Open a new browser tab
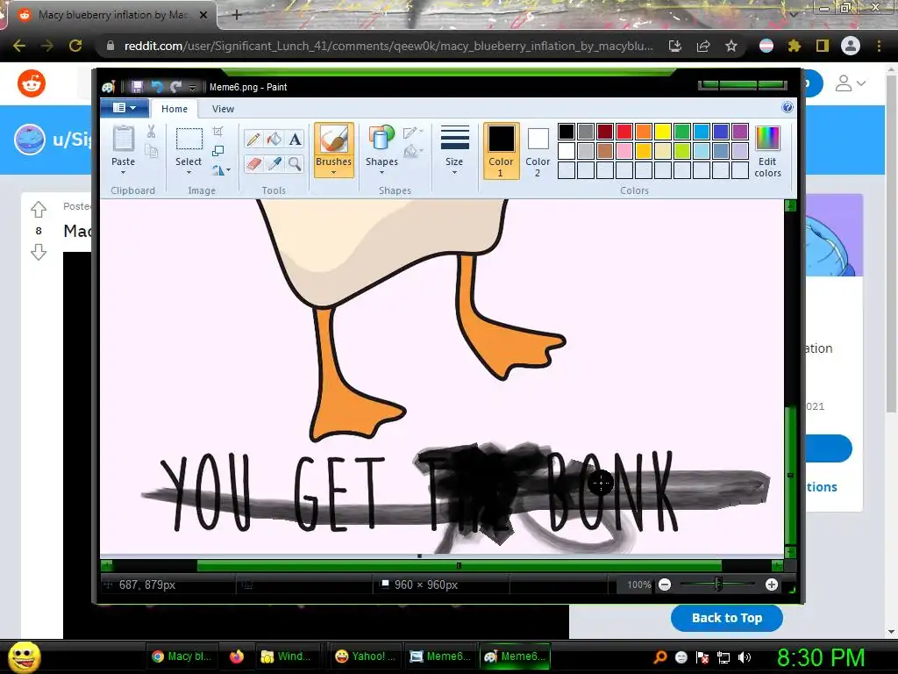 pyautogui.click(x=237, y=15)
